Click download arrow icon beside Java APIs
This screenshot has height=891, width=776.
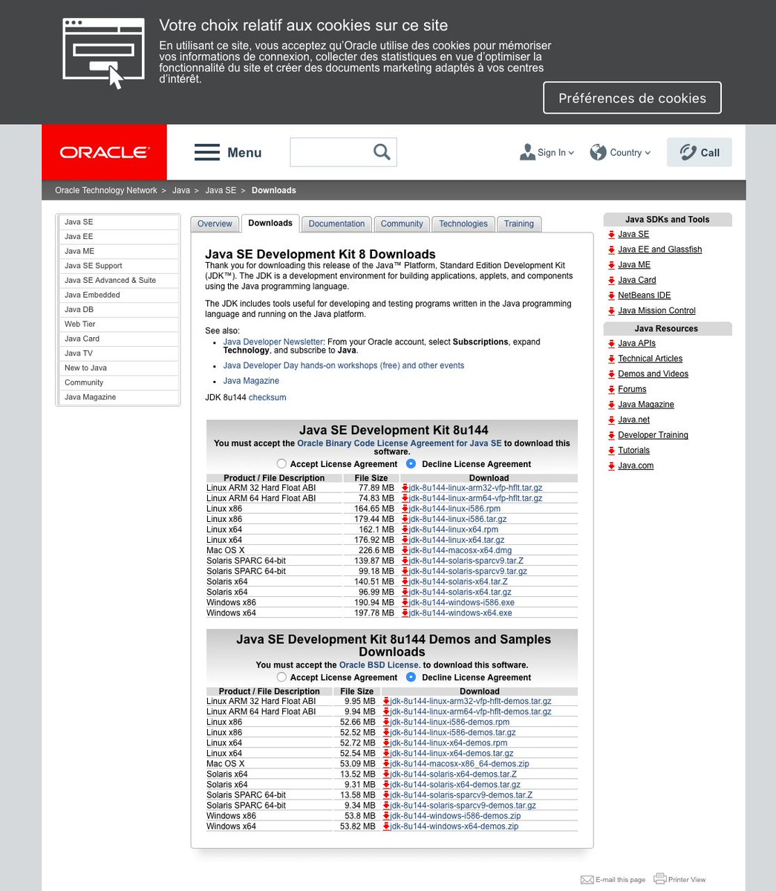coord(611,344)
